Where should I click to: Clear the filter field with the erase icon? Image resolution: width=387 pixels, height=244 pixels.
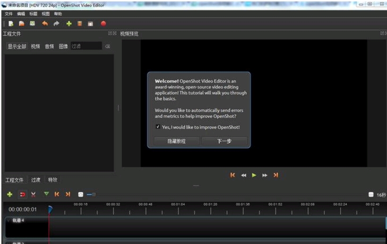pyautogui.click(x=108, y=46)
